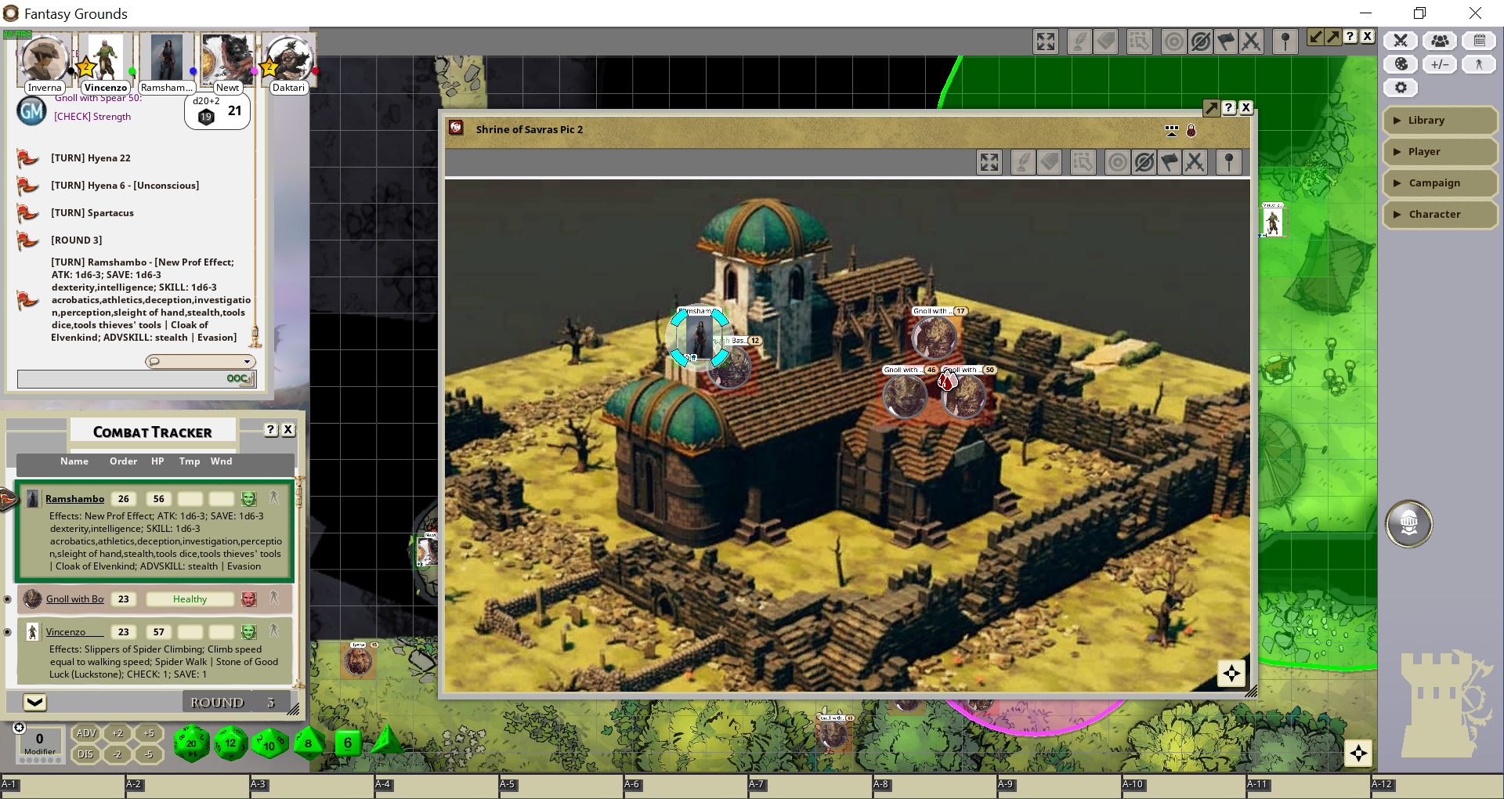Click the green d10 die
Viewport: 1504px width, 799px height.
pyautogui.click(x=269, y=743)
